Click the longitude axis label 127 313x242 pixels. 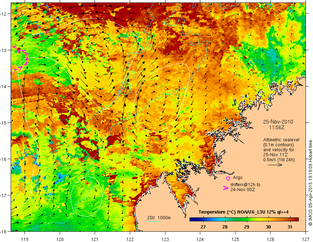click(306, 239)
